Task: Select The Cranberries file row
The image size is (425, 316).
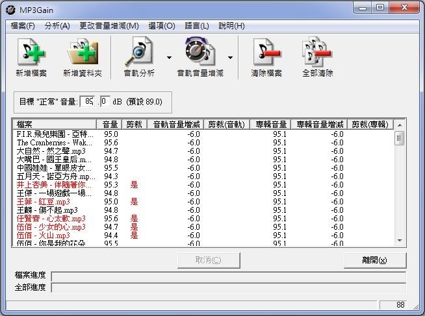Action: coord(203,143)
